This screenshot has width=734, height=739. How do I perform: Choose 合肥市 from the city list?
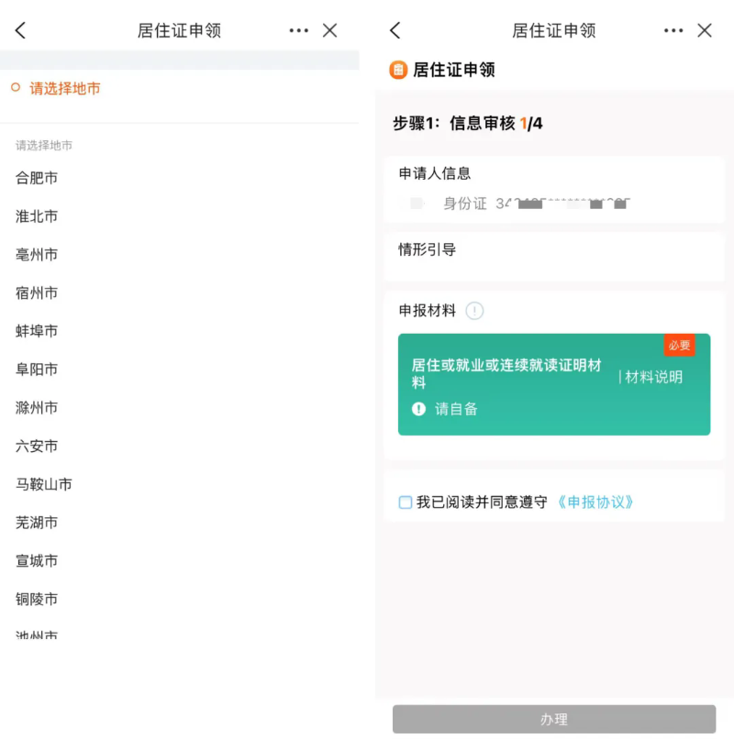coord(37,178)
